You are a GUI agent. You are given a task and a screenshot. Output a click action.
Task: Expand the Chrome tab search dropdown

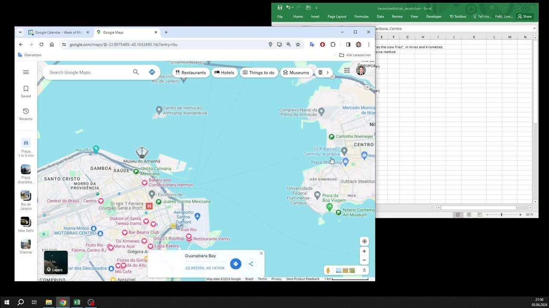point(20,33)
